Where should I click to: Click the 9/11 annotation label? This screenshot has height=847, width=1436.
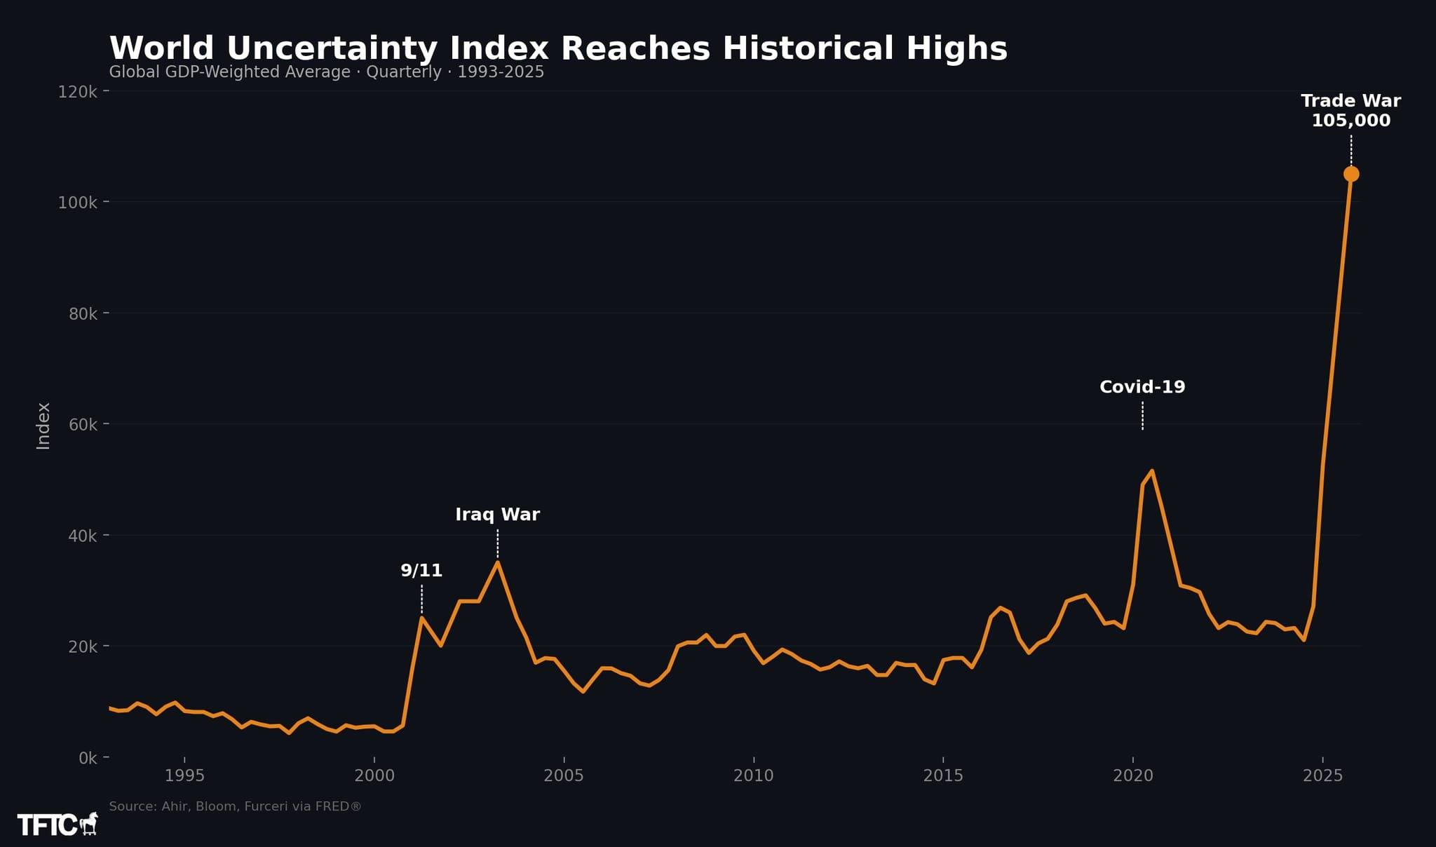(421, 571)
